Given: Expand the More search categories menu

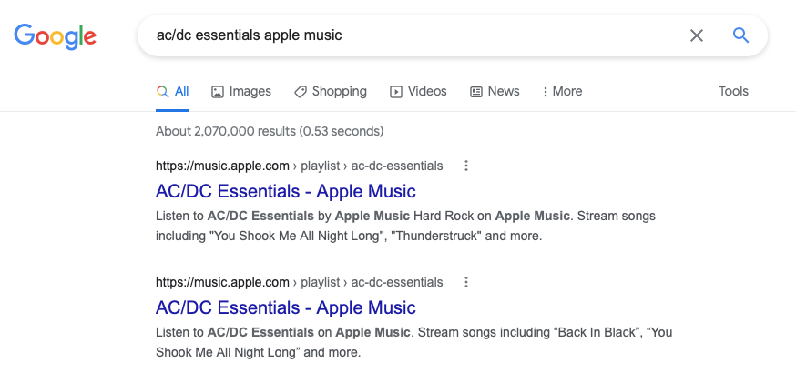Looking at the screenshot, I should (x=562, y=91).
